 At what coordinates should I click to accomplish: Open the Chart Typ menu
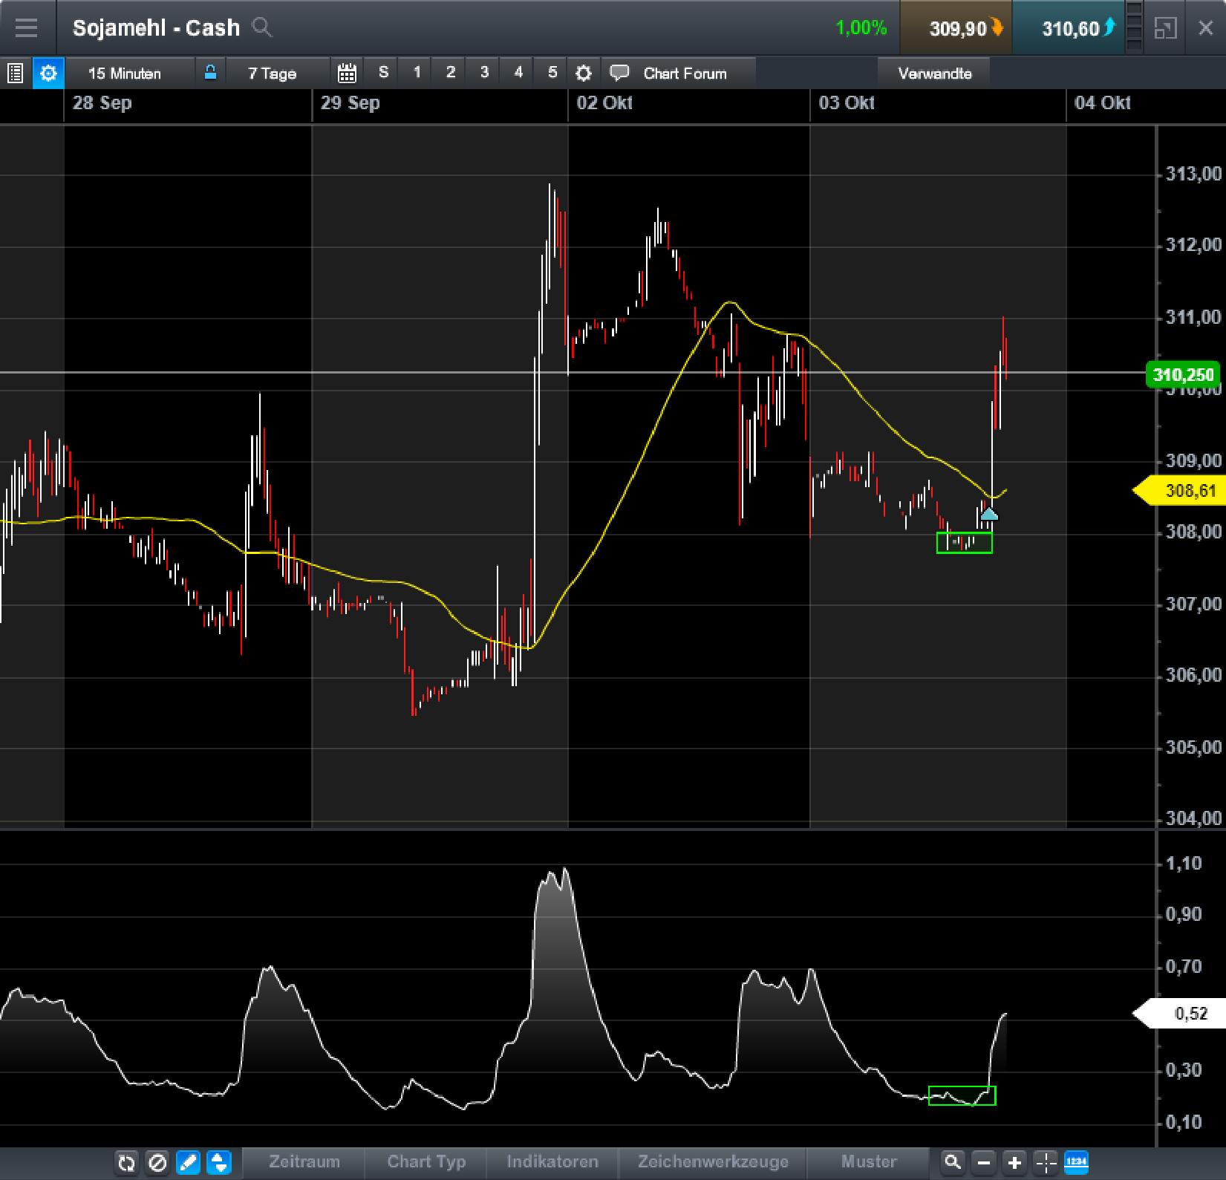(425, 1162)
